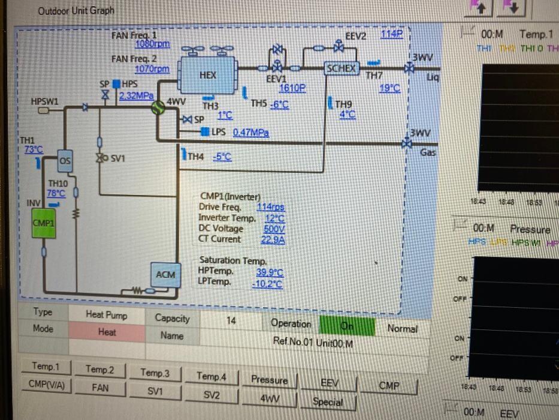The image size is (559, 420).
Task: Click the SCHEX subcool heat exchanger block
Action: [x=342, y=68]
